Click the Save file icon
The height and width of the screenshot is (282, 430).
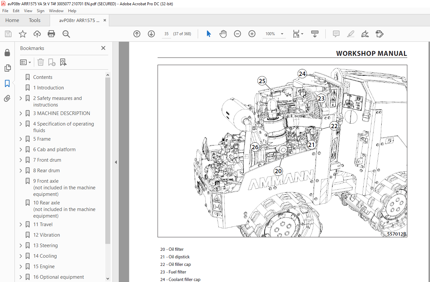(8, 34)
